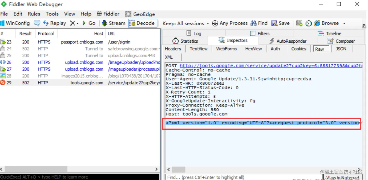The image size is (368, 180).
Task: Click the toolbar overflow arrow at right
Action: click(364, 26)
